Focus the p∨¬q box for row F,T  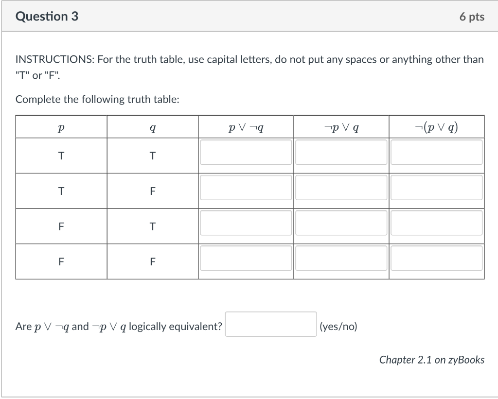coord(246,223)
